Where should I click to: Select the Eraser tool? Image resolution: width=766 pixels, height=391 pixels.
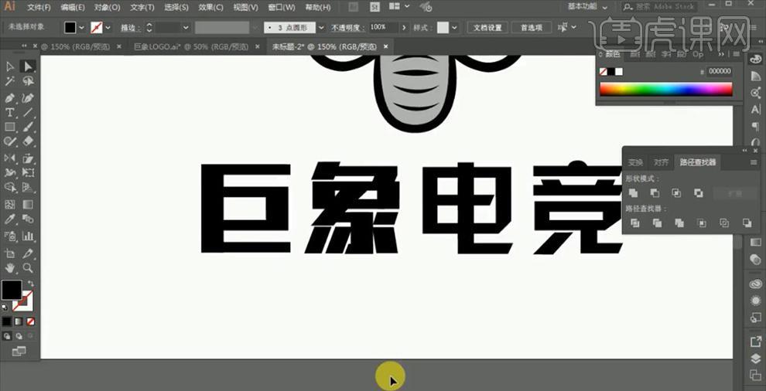(28, 141)
